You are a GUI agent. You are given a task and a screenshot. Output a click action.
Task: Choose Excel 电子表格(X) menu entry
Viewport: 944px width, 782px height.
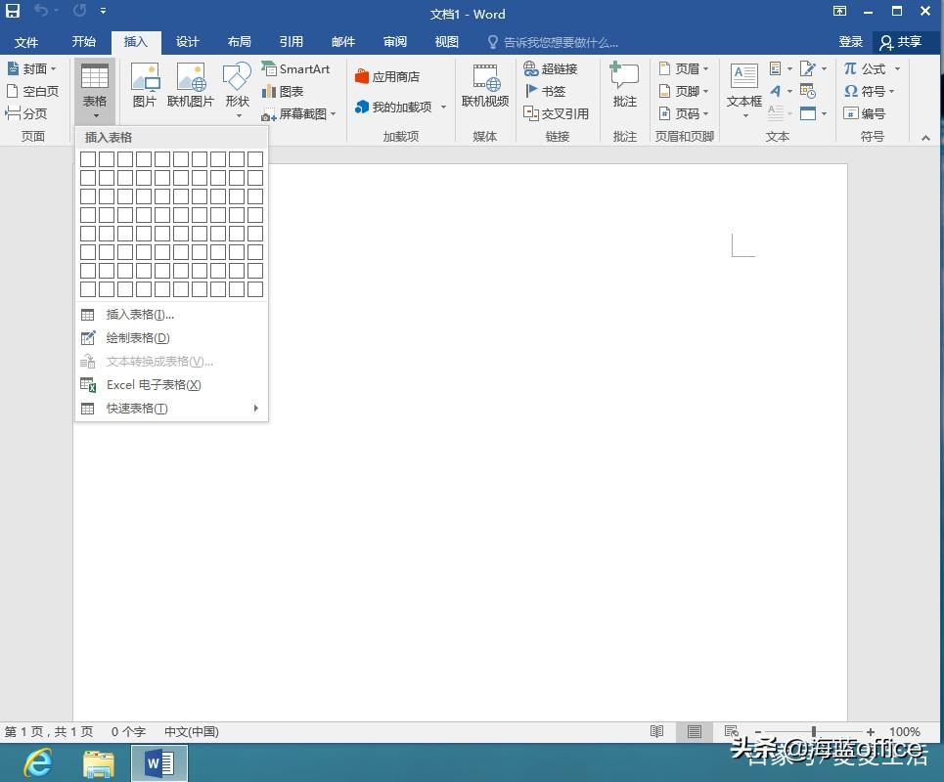pyautogui.click(x=171, y=384)
